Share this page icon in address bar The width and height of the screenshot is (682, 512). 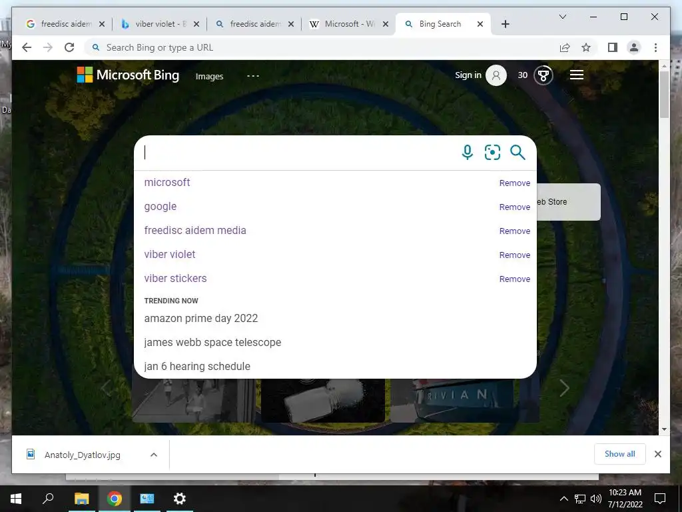pos(565,47)
